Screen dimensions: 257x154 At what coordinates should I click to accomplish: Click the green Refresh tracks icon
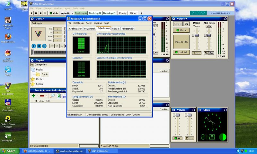click(59, 96)
